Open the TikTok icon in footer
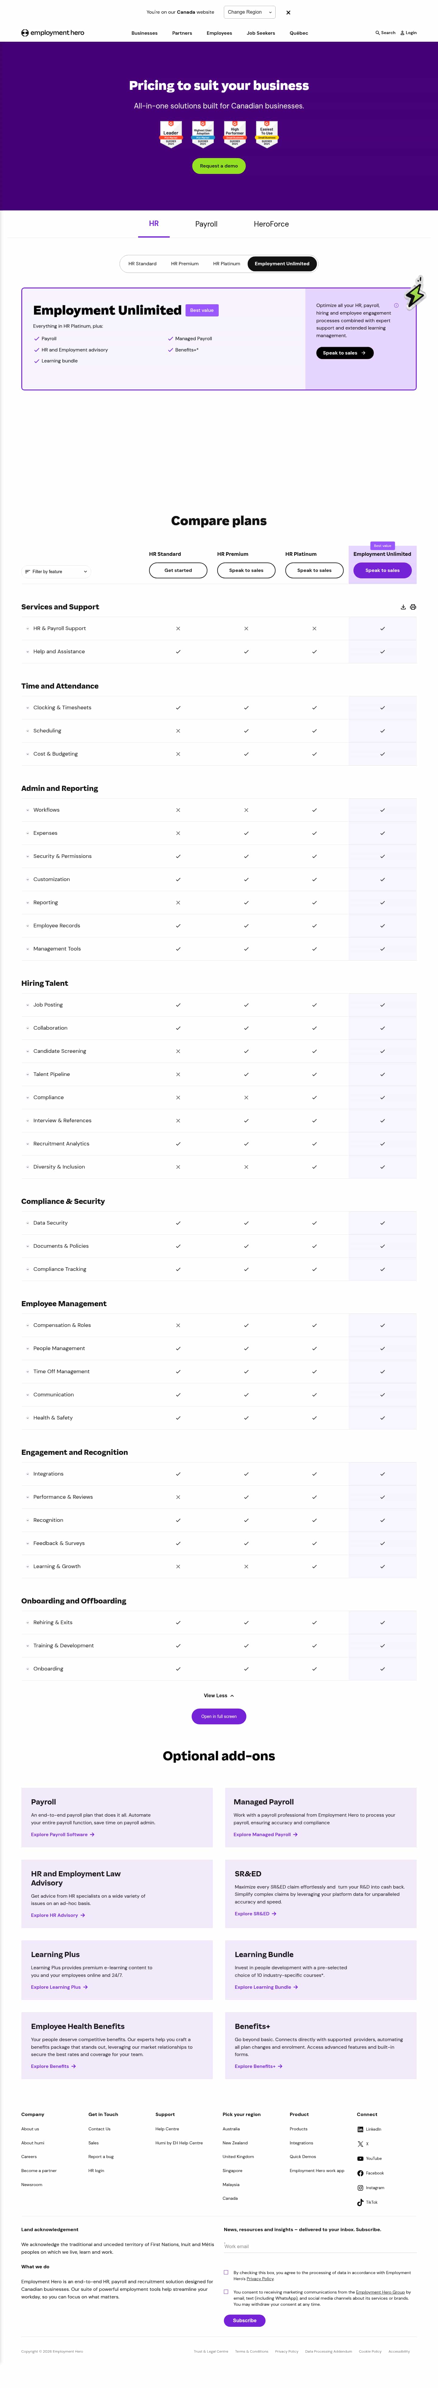438x2388 pixels. click(360, 2203)
